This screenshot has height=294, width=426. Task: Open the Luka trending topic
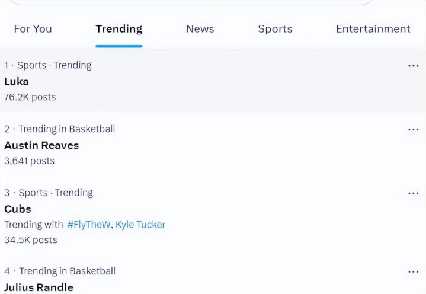click(17, 82)
